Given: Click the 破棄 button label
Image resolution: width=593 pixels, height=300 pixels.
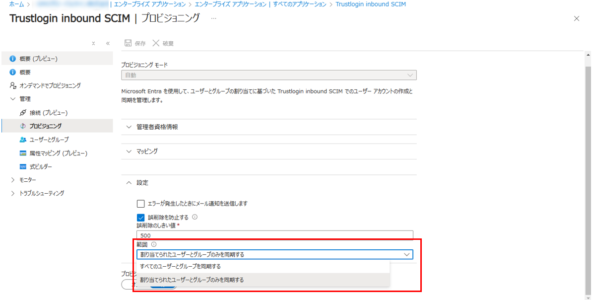Looking at the screenshot, I should (168, 44).
